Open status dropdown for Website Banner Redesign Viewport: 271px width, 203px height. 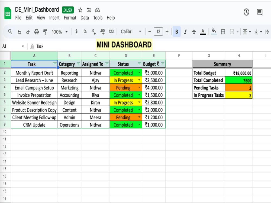(139, 102)
